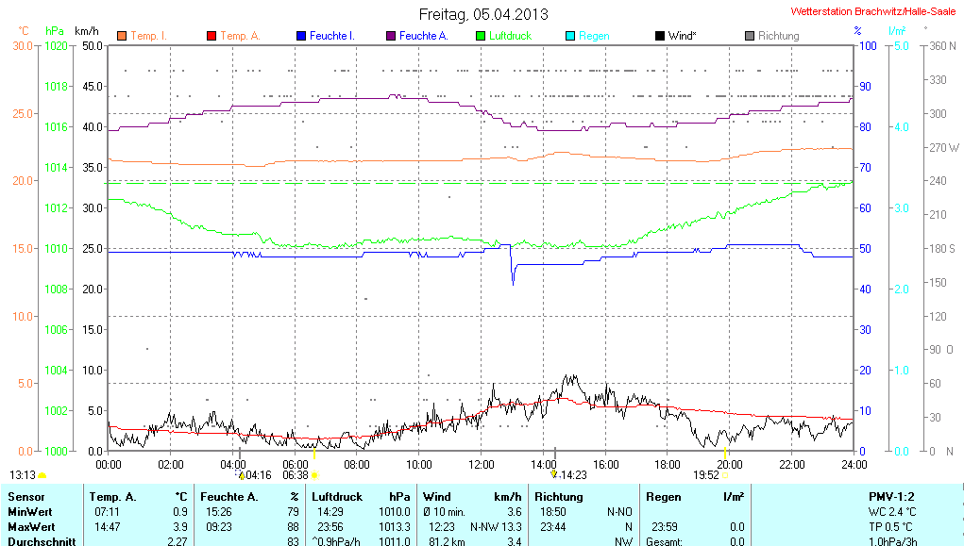Click the yellow sun icon beside 06:38
Screen dimensions: 964x546
coord(314,475)
